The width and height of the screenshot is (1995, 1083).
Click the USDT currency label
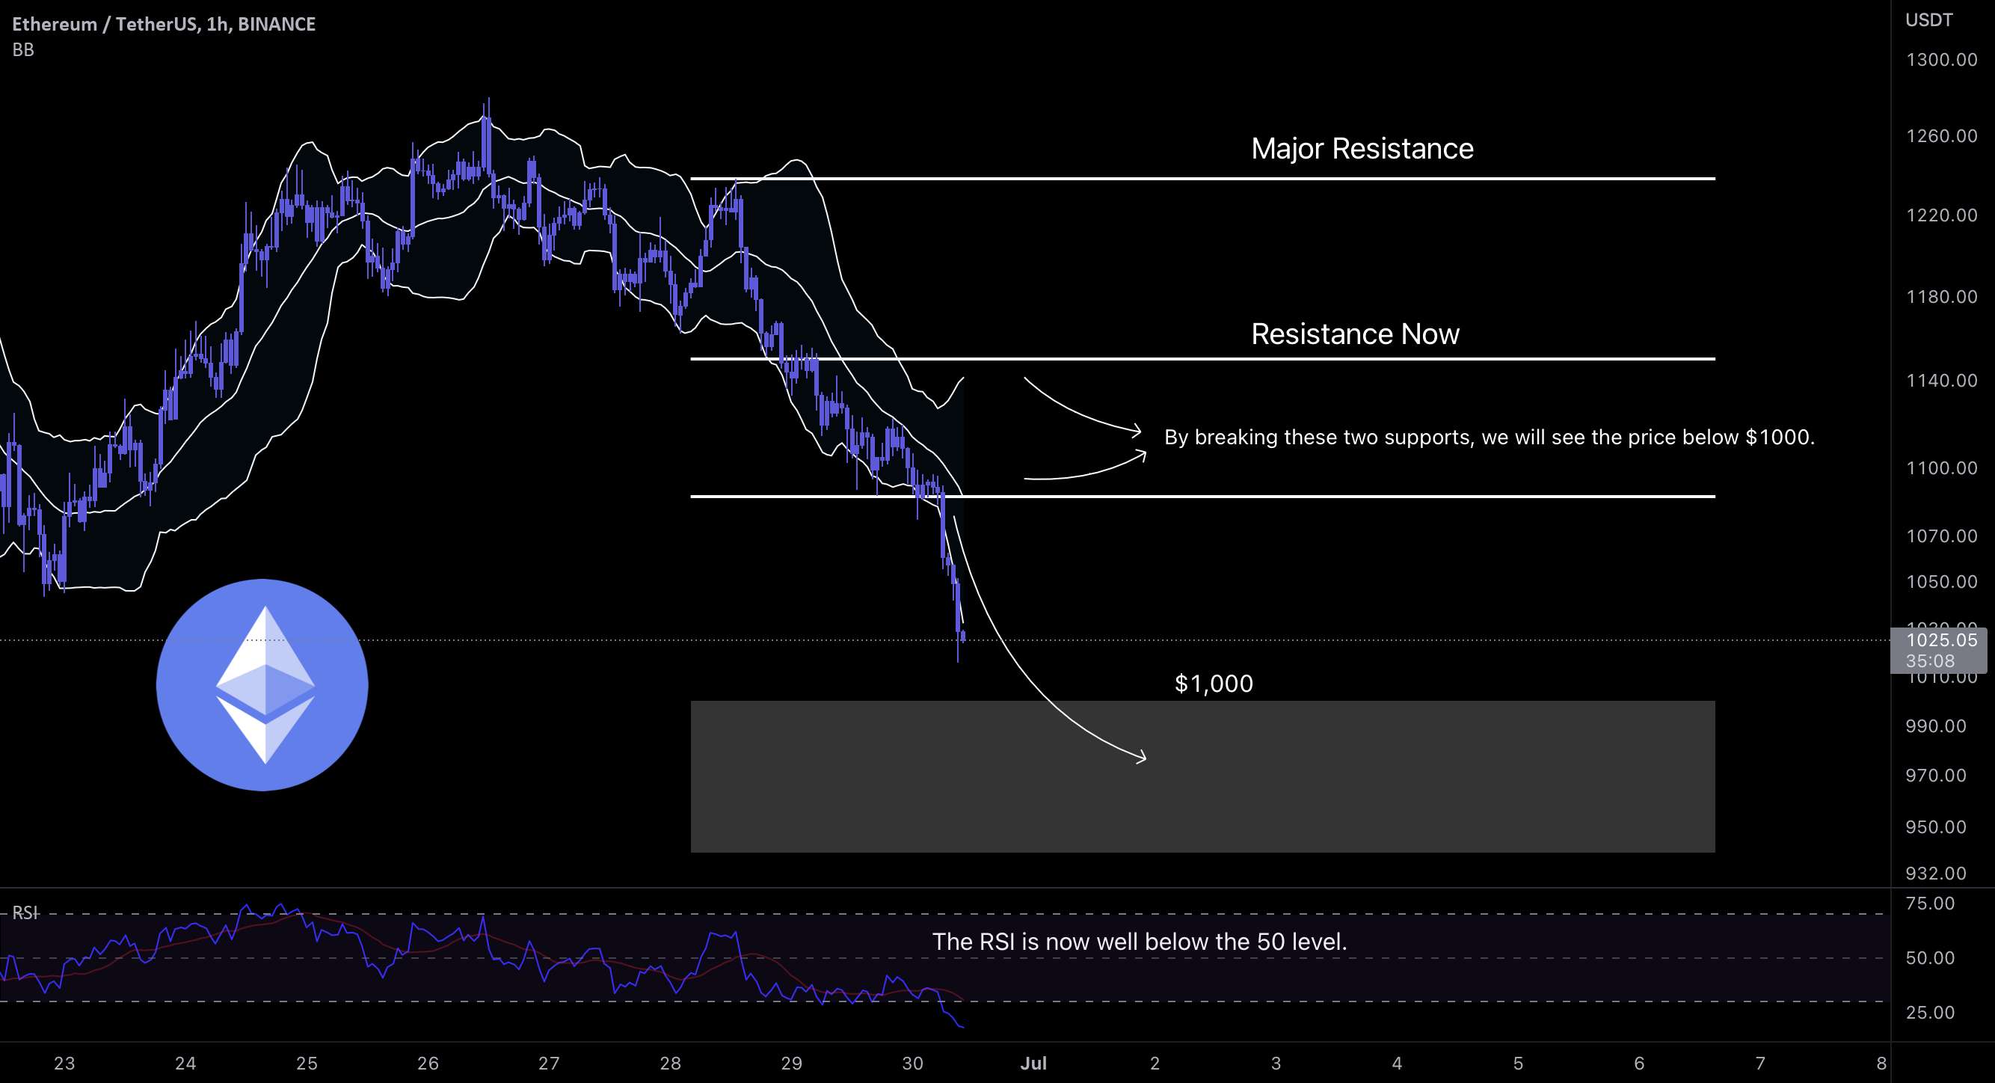point(1929,20)
